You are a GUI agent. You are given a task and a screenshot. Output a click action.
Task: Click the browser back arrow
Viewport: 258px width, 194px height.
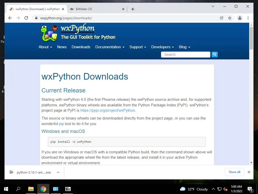tap(10, 18)
